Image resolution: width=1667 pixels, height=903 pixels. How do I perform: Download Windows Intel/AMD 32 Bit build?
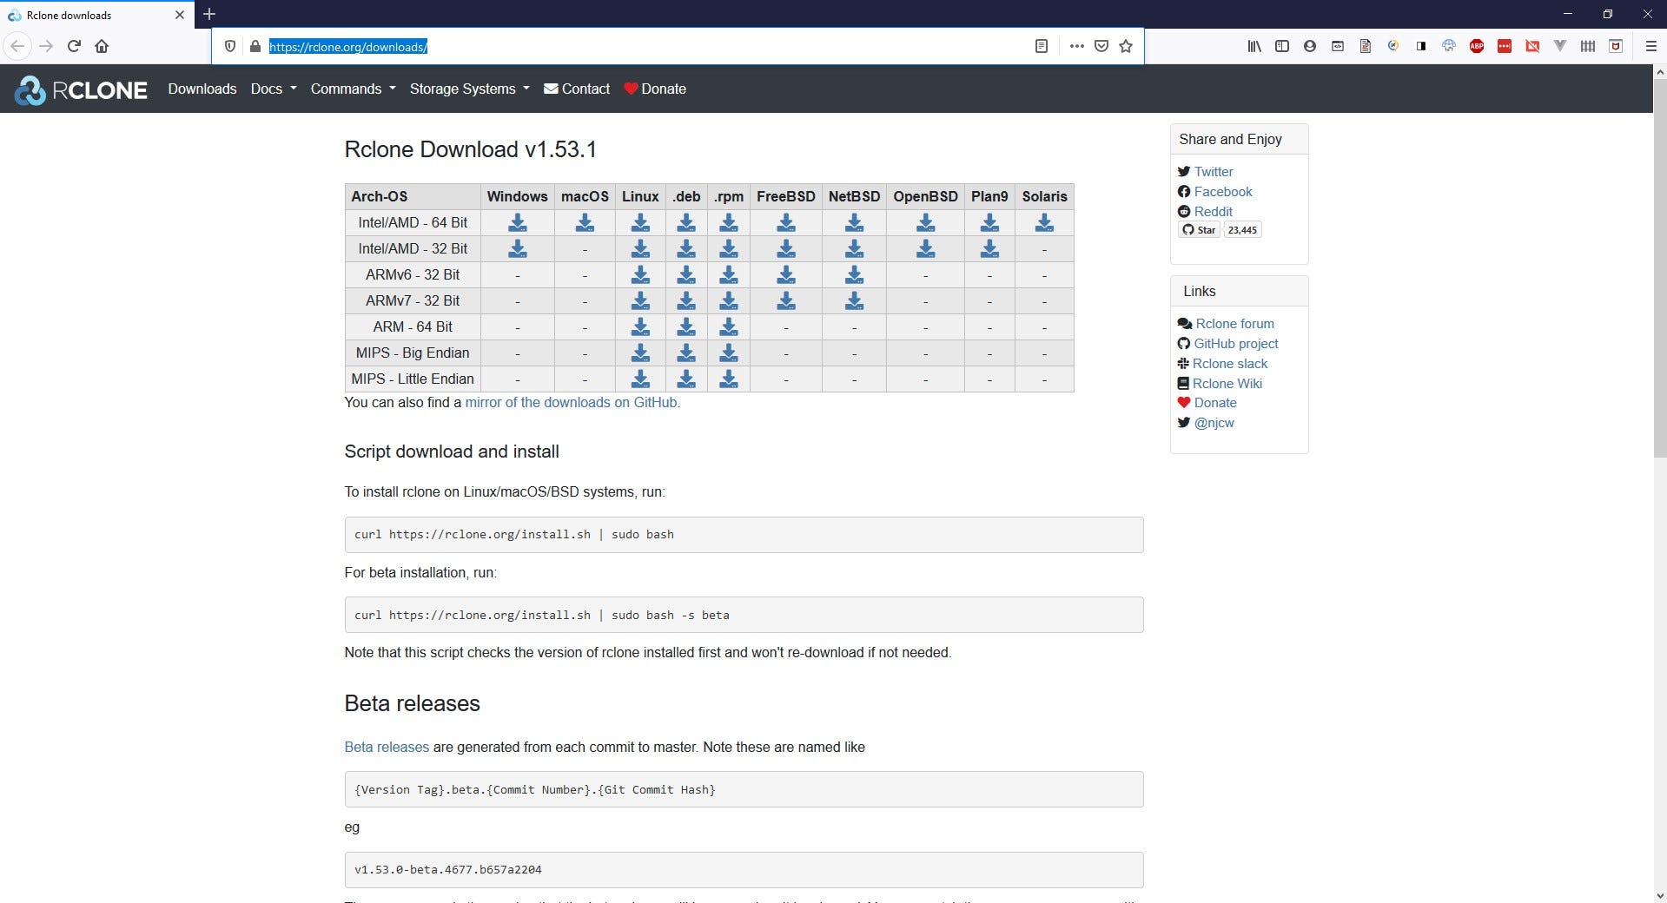coord(517,248)
